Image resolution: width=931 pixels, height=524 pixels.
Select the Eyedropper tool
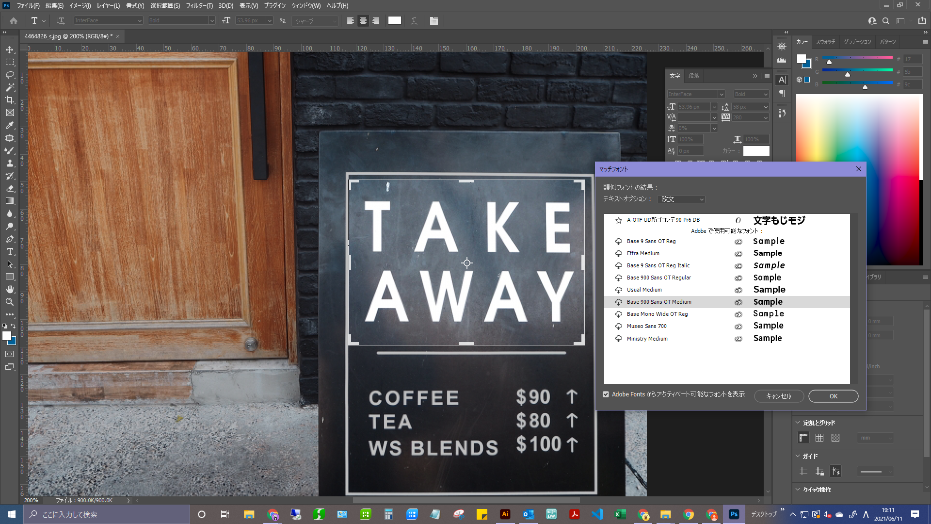pyautogui.click(x=10, y=125)
